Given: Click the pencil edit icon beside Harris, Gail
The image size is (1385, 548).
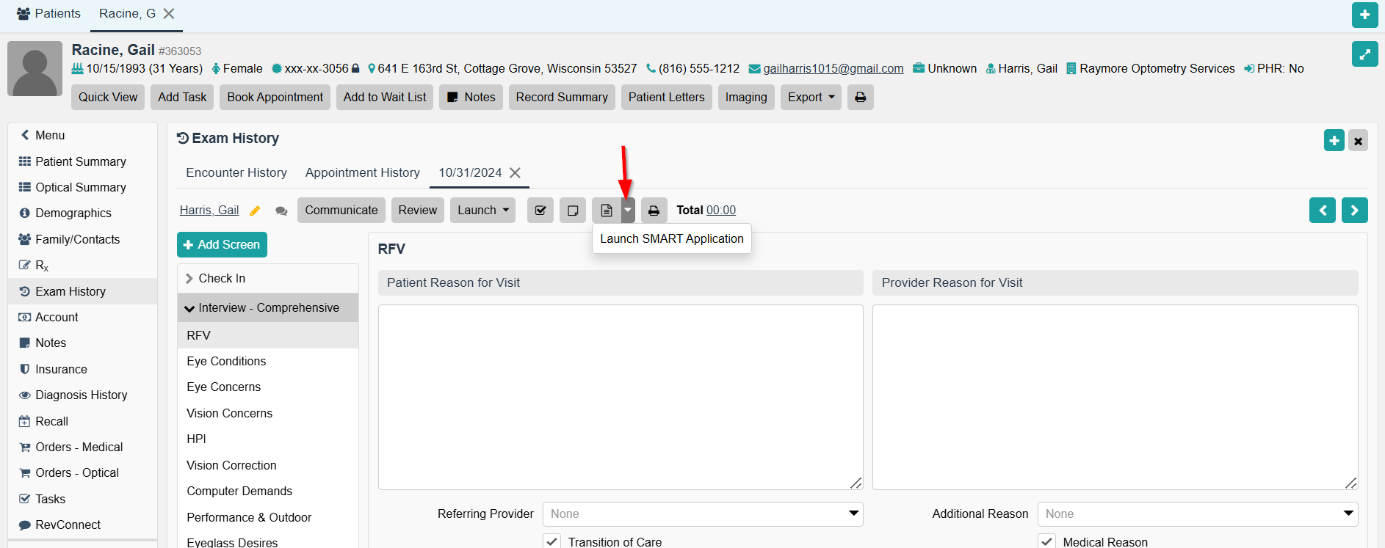Looking at the screenshot, I should click(x=255, y=211).
